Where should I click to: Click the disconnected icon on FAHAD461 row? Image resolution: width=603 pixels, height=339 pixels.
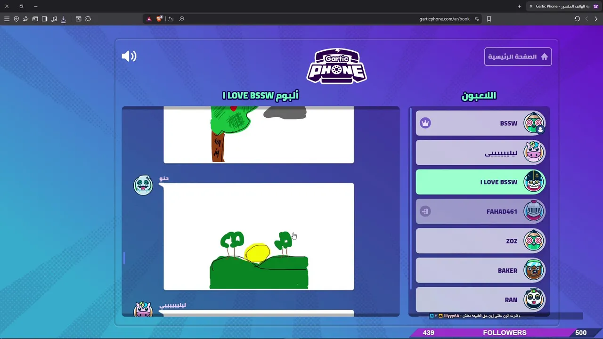coord(425,211)
